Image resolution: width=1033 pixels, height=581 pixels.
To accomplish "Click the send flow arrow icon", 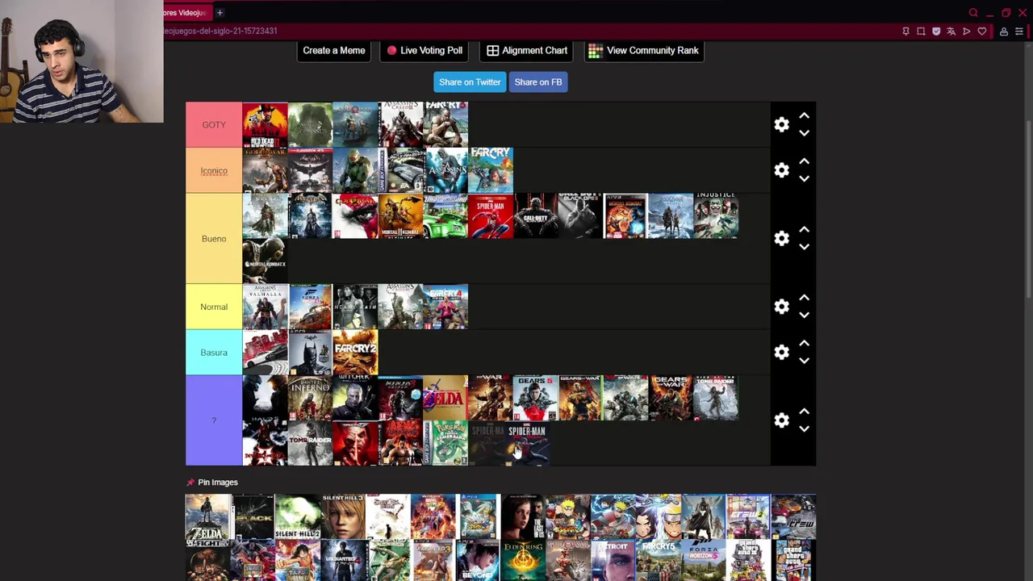I will pyautogui.click(x=967, y=31).
